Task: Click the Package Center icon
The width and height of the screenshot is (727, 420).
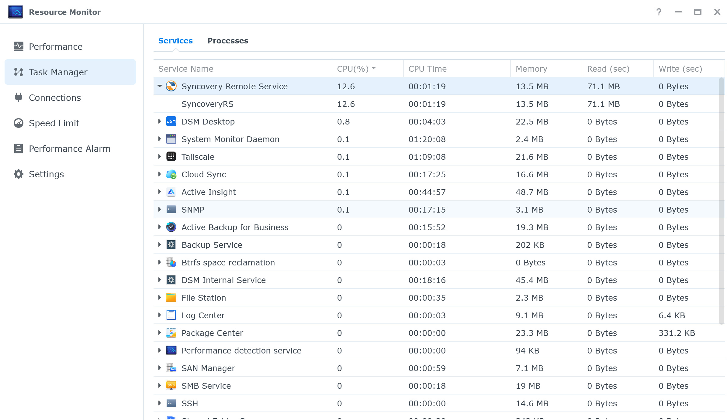Action: click(x=171, y=333)
